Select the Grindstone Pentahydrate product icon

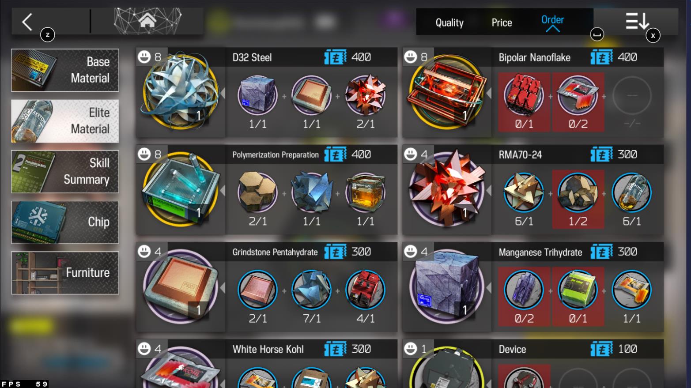coord(181,286)
